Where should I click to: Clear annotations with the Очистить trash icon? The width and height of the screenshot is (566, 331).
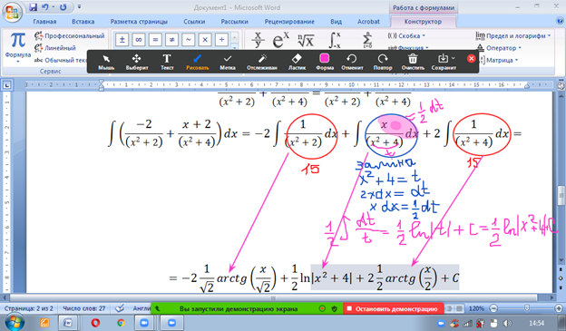(x=413, y=62)
